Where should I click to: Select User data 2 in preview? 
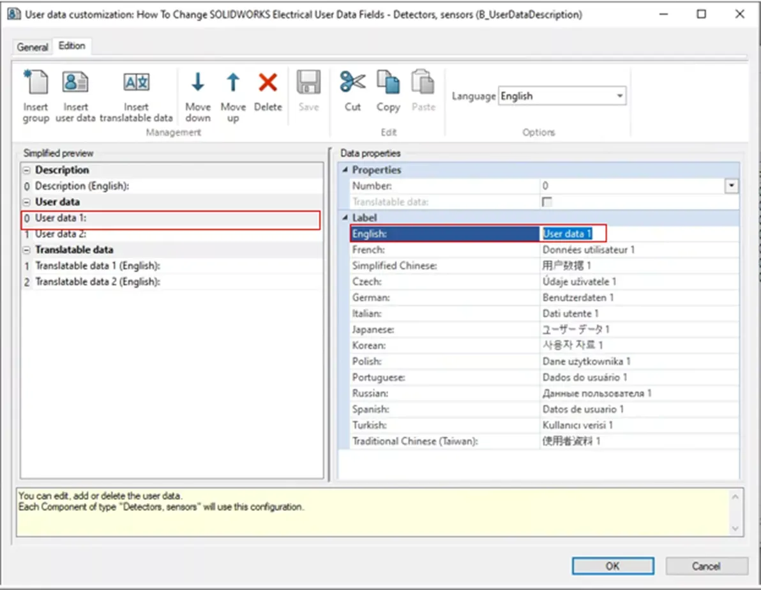tap(172, 234)
